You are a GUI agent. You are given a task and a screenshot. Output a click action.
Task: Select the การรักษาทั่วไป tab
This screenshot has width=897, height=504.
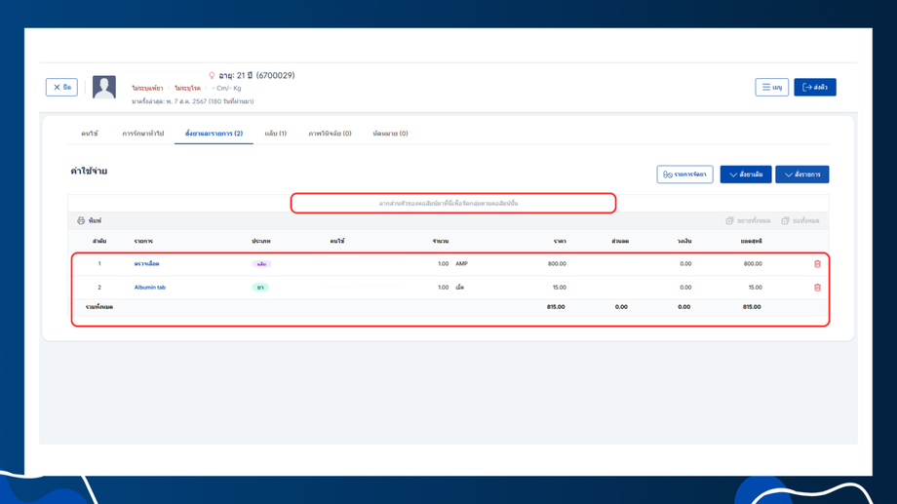(142, 134)
